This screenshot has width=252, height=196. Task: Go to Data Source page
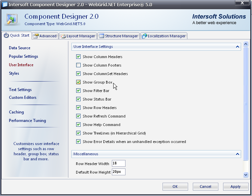[x=20, y=48]
